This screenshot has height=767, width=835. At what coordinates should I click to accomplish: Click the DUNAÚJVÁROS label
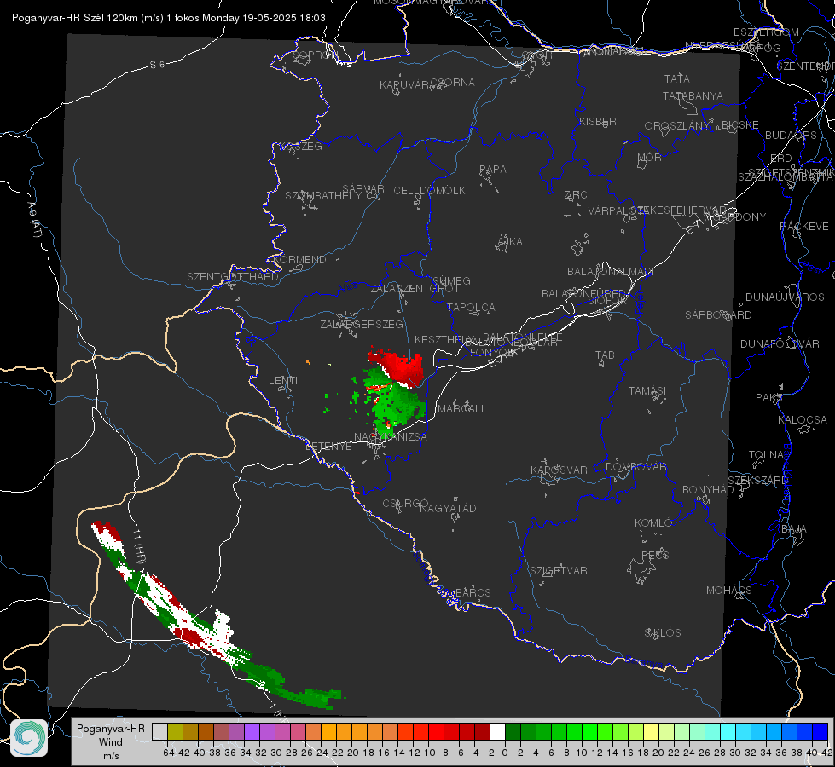click(785, 297)
